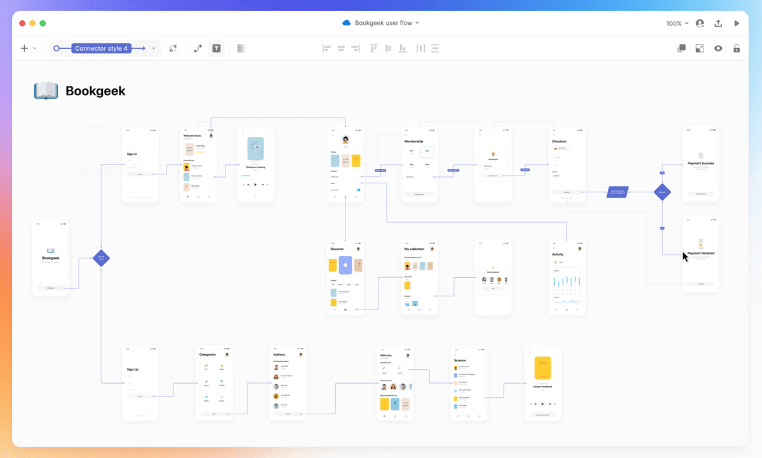Align top edges icon
762x458 pixels.
click(373, 48)
